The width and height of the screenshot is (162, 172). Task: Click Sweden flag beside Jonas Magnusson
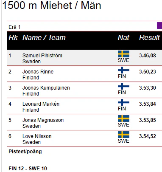pyautogui.click(x=123, y=118)
